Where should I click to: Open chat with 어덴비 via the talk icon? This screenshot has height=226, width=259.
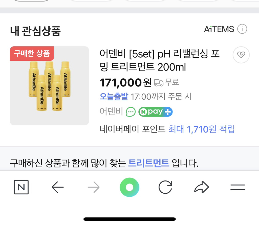click(x=131, y=111)
